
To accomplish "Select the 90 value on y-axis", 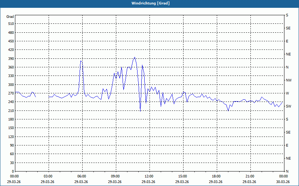I will (x=12, y=145).
